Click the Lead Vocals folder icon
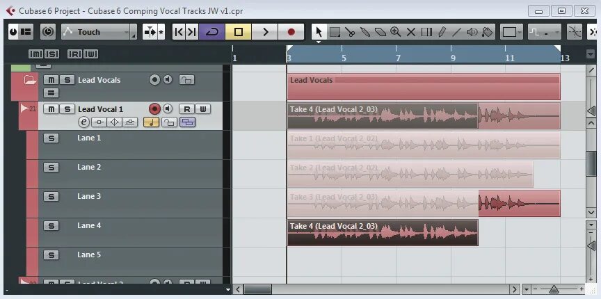601x299 pixels. pos(30,80)
